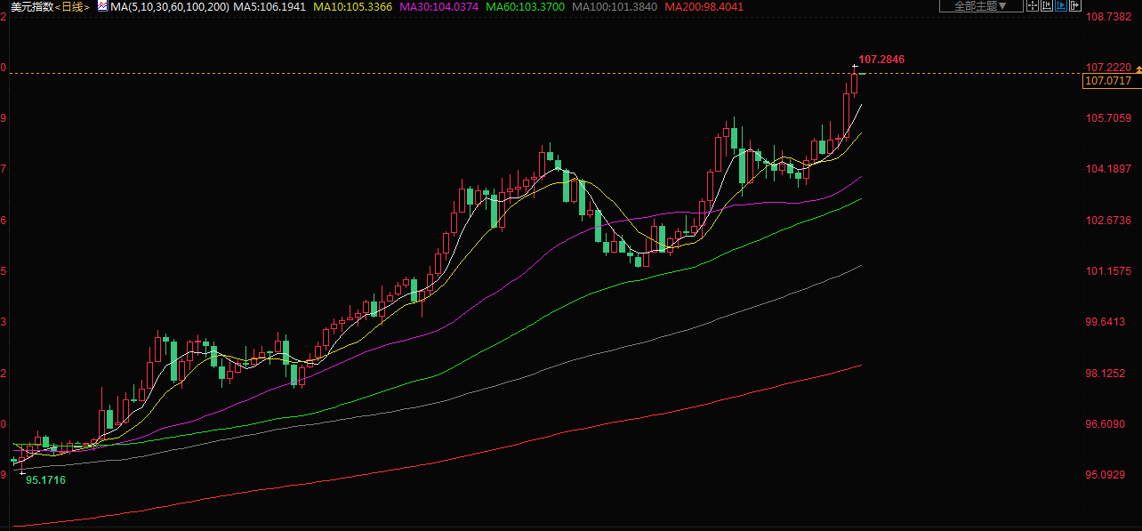Click the current price tag 107.0717
1142x531 pixels.
coord(1108,81)
